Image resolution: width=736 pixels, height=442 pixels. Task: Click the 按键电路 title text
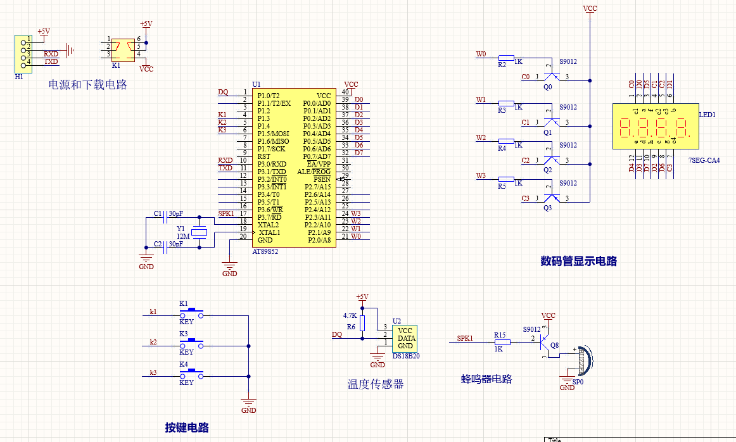187,427
